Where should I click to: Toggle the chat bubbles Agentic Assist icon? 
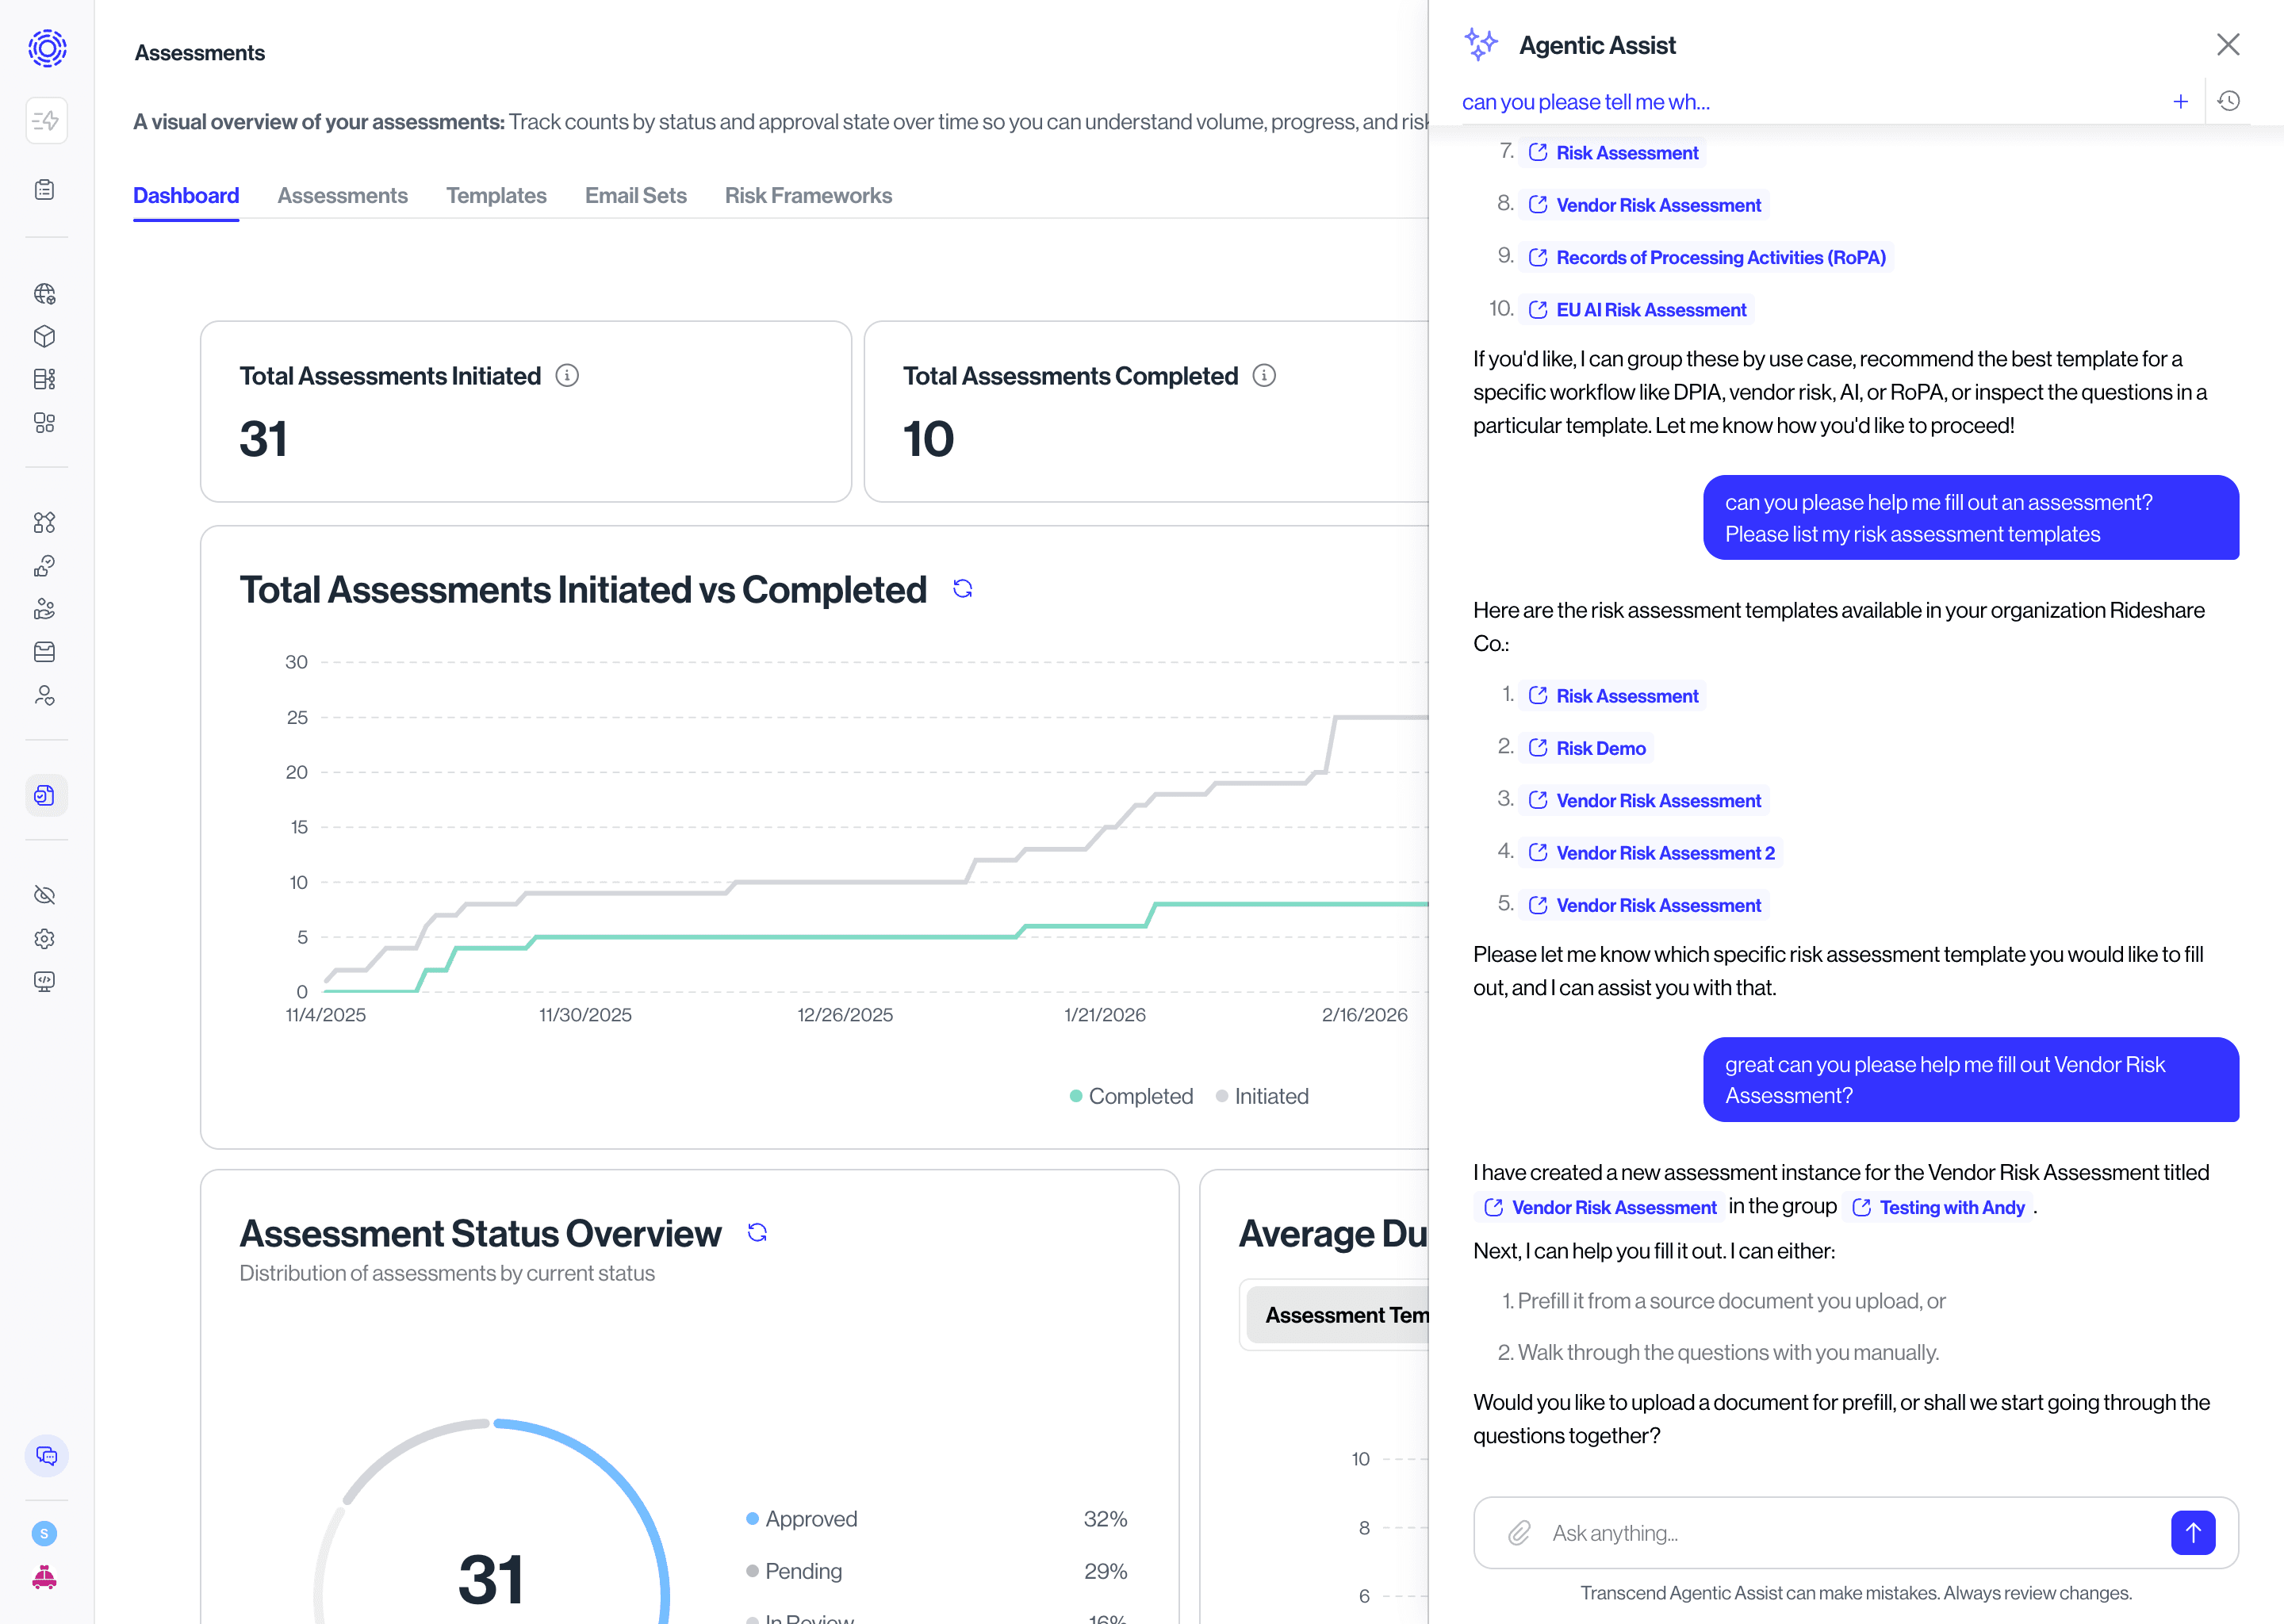(47, 1456)
